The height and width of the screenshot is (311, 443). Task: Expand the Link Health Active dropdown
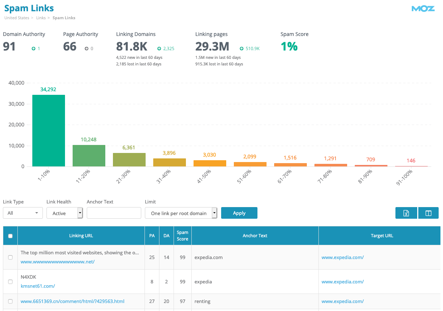tap(65, 213)
